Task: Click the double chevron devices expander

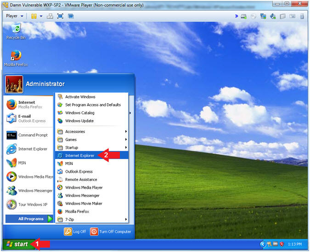Action: coord(237,16)
